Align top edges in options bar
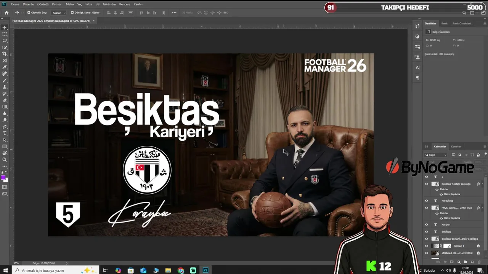This screenshot has width=488, height=274. [x=141, y=13]
